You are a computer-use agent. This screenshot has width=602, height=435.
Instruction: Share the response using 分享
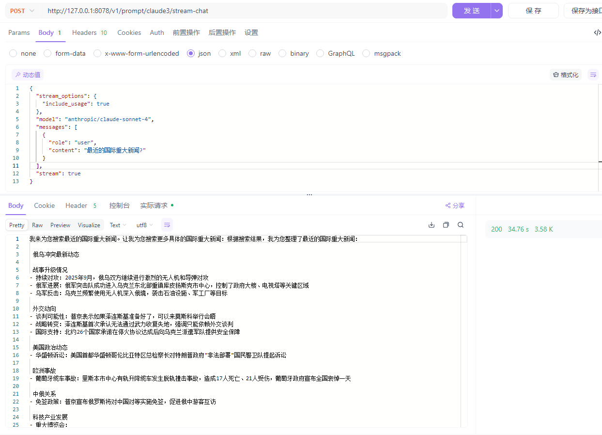(454, 205)
